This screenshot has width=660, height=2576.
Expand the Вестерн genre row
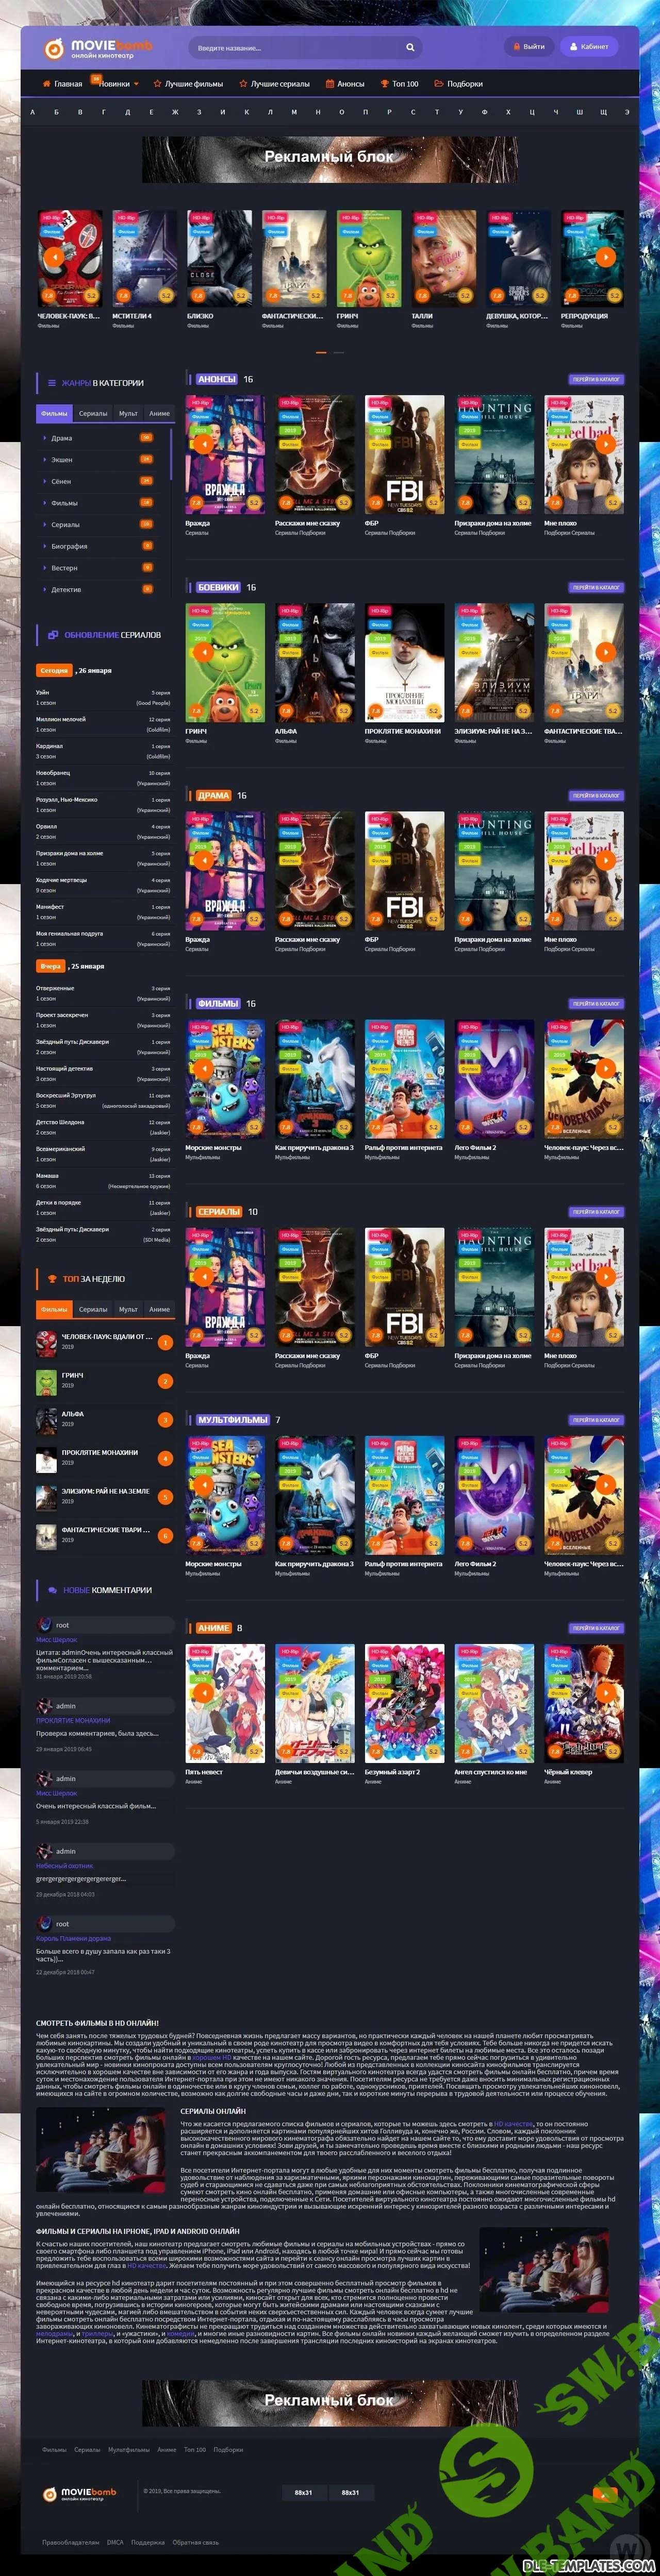click(x=98, y=568)
